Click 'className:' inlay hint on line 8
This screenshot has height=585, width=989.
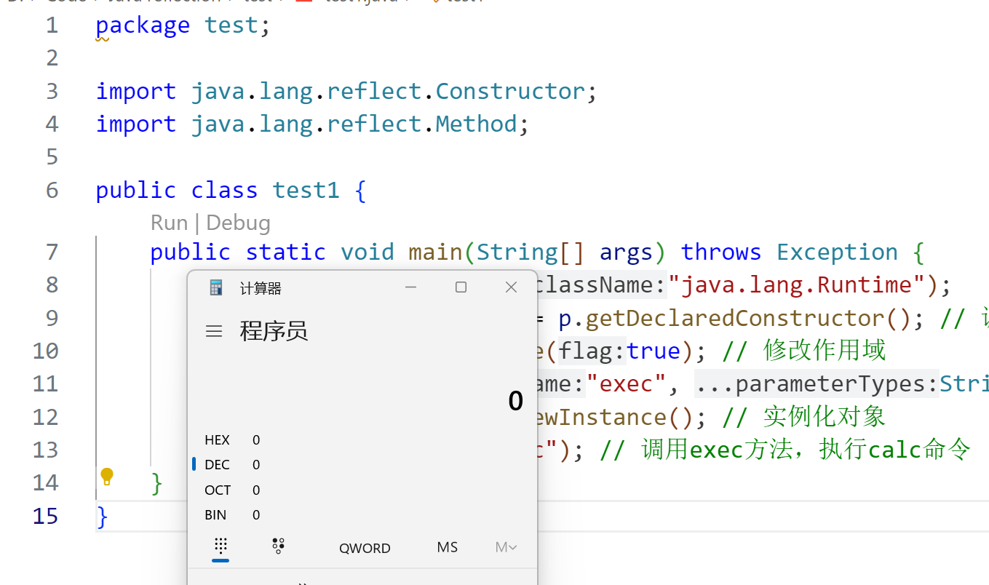pos(600,285)
